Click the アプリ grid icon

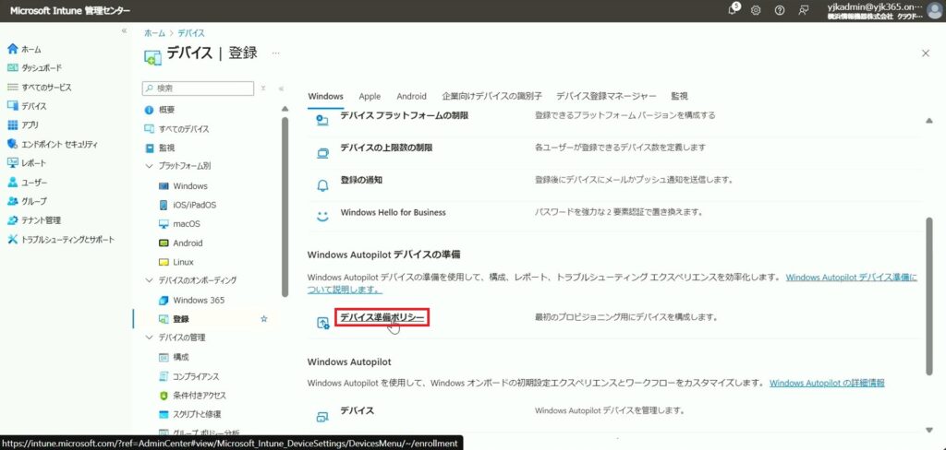click(x=13, y=125)
